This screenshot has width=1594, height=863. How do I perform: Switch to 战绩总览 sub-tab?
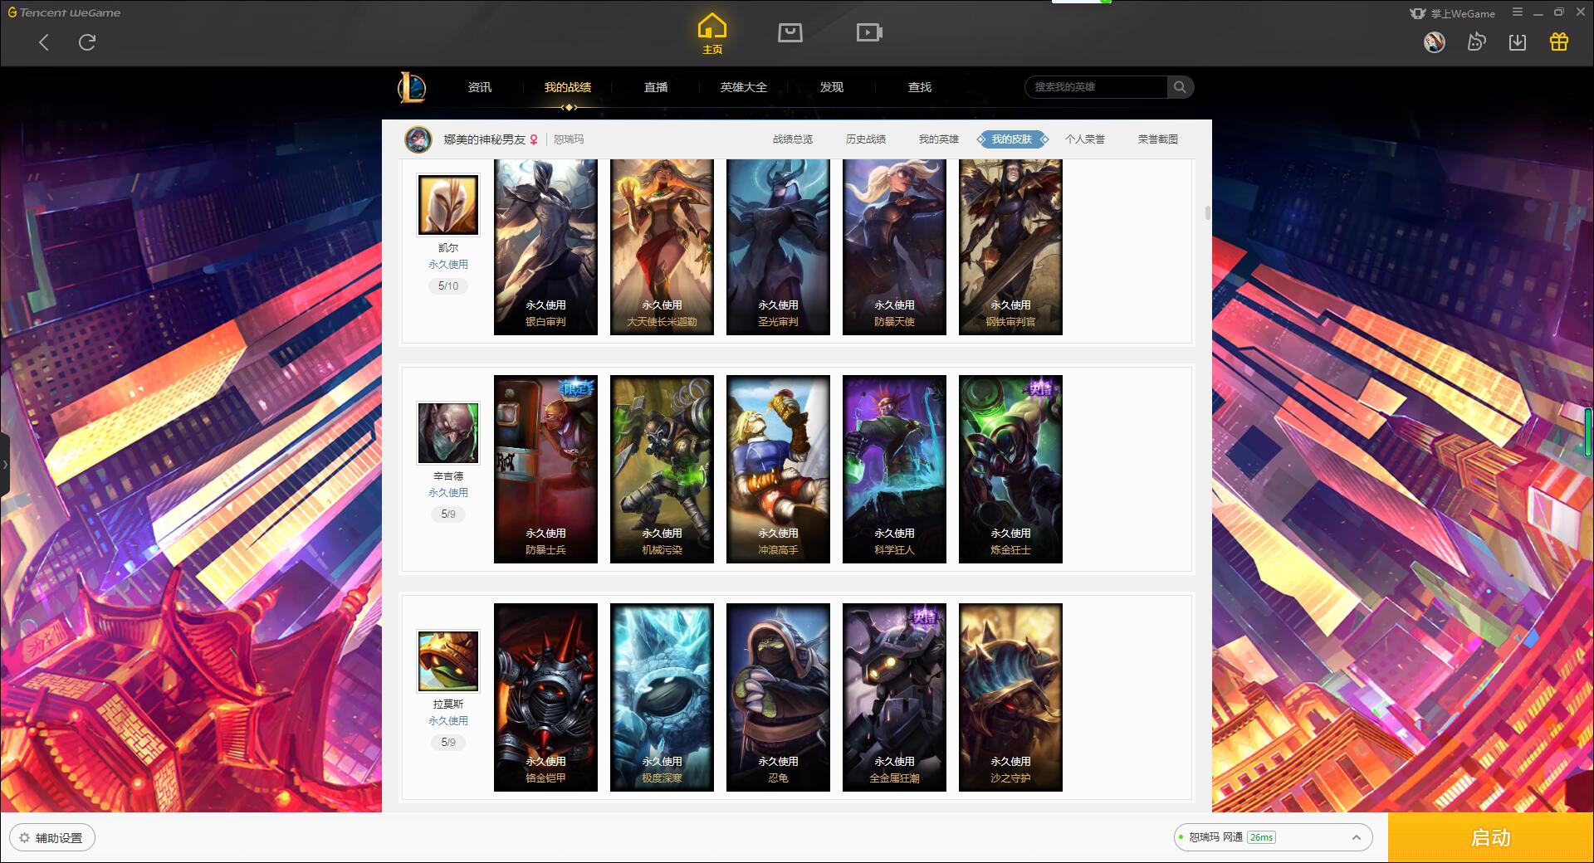click(793, 139)
